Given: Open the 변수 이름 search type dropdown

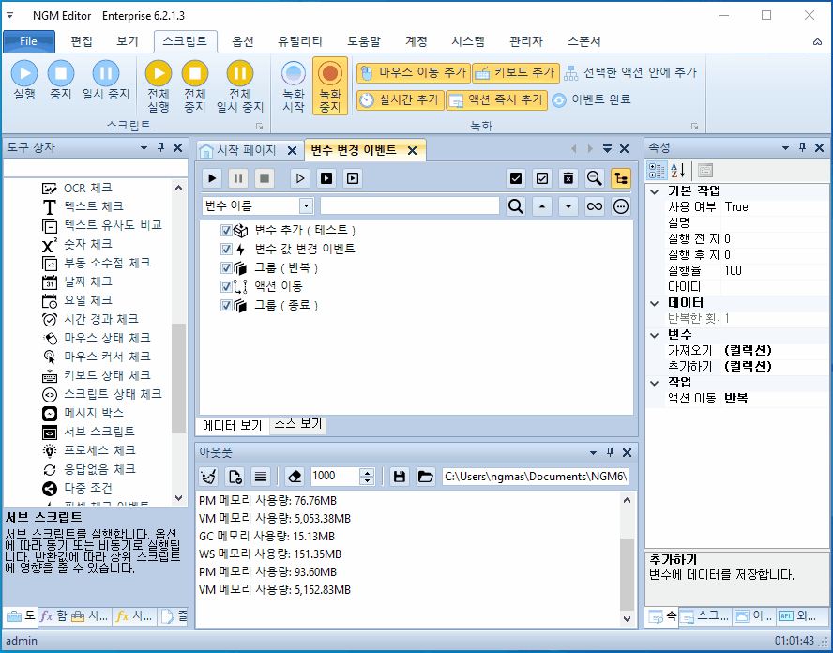Looking at the screenshot, I should tap(306, 206).
